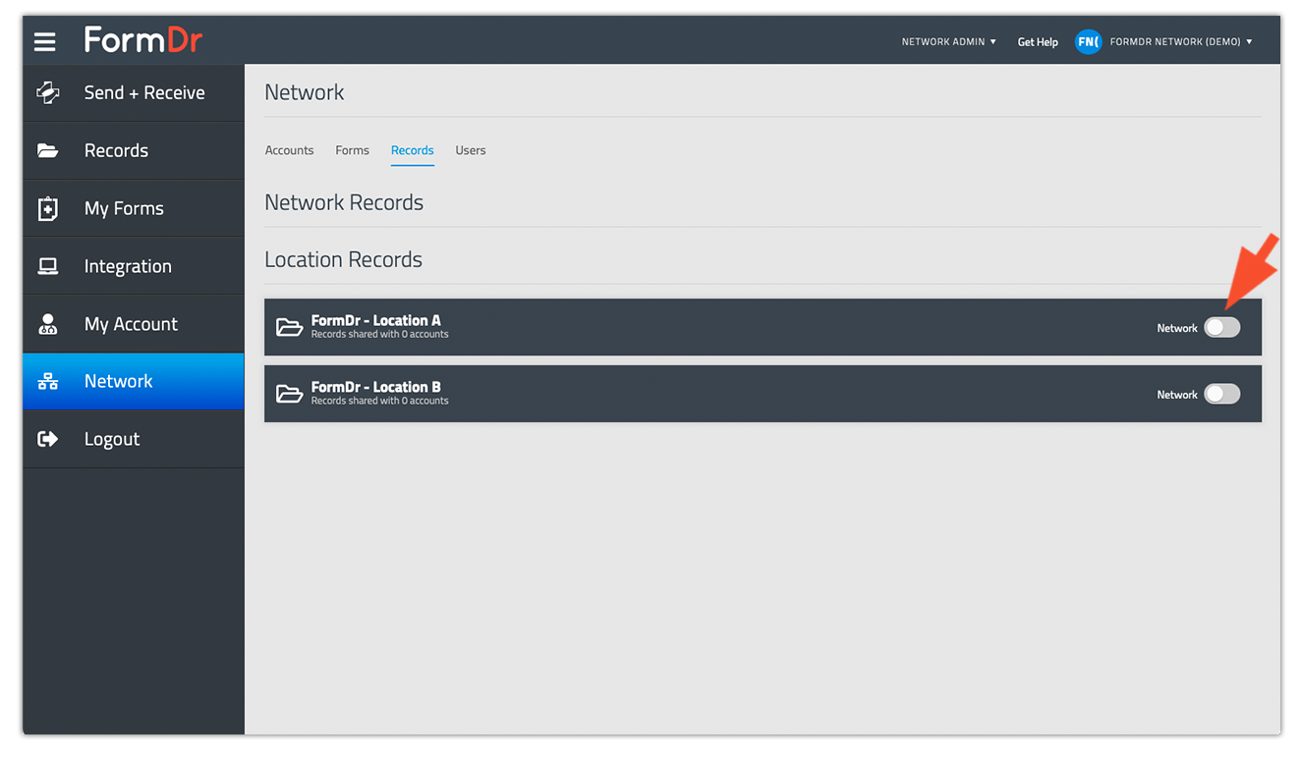
Task: Open the Network Admin dropdown
Action: pos(949,42)
